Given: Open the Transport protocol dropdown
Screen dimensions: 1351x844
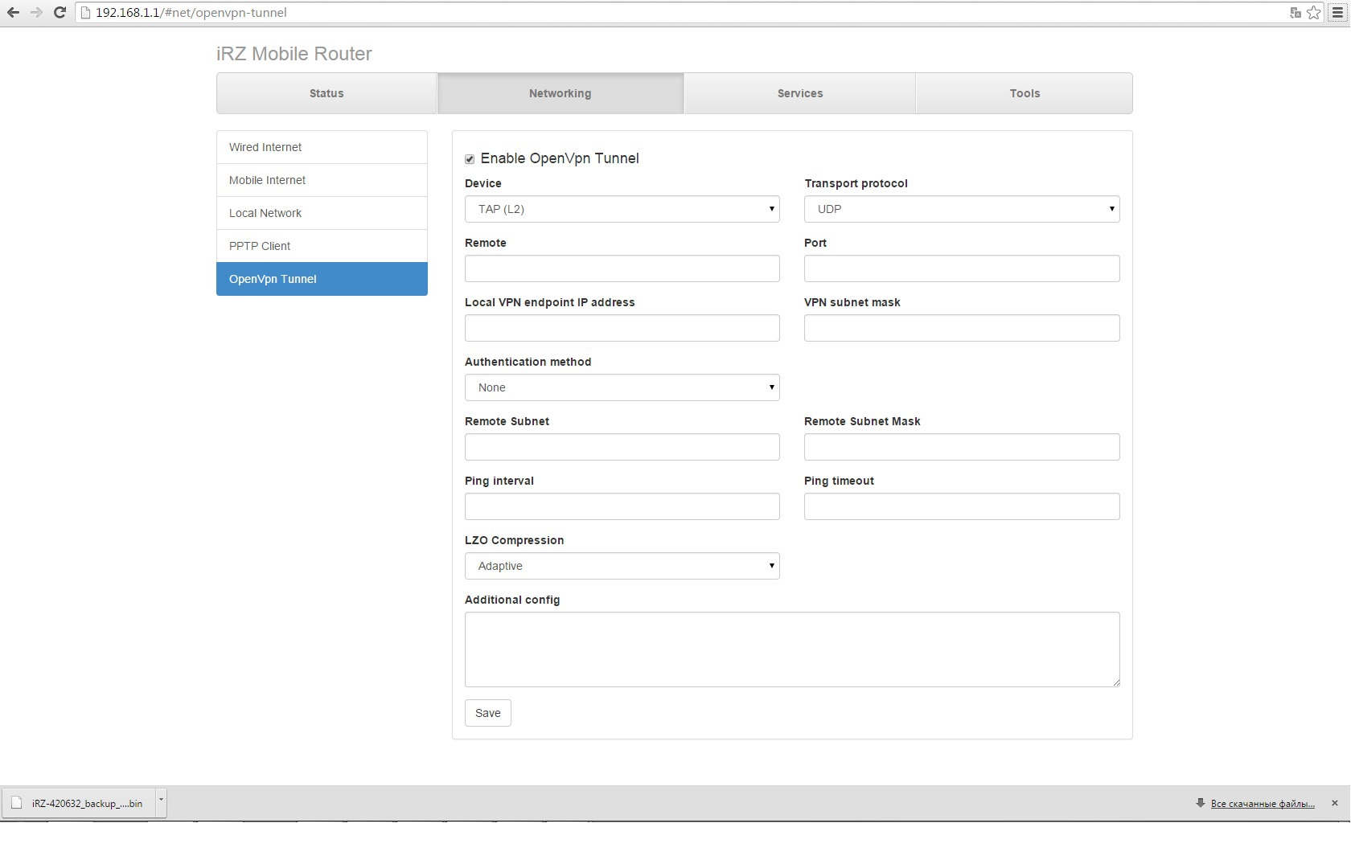Looking at the screenshot, I should pos(962,209).
